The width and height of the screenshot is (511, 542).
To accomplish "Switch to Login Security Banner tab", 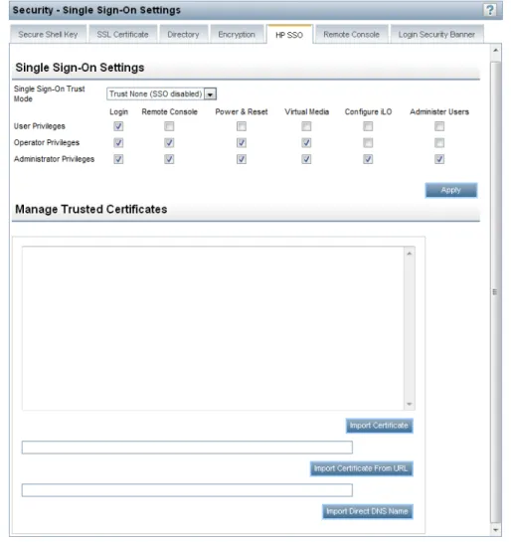I will 436,34.
